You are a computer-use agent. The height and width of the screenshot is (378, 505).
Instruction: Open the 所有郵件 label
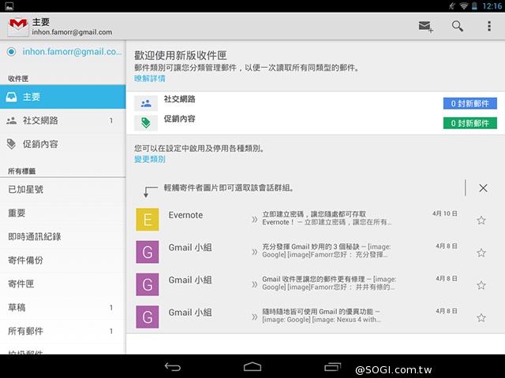coord(63,331)
